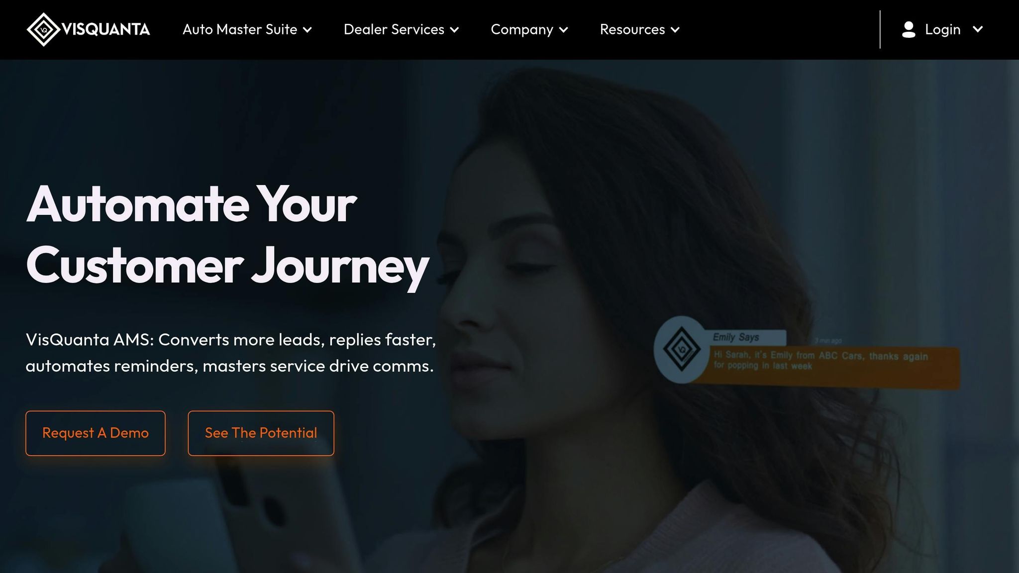
Task: Click the user profile icon beside Login
Action: tap(909, 29)
